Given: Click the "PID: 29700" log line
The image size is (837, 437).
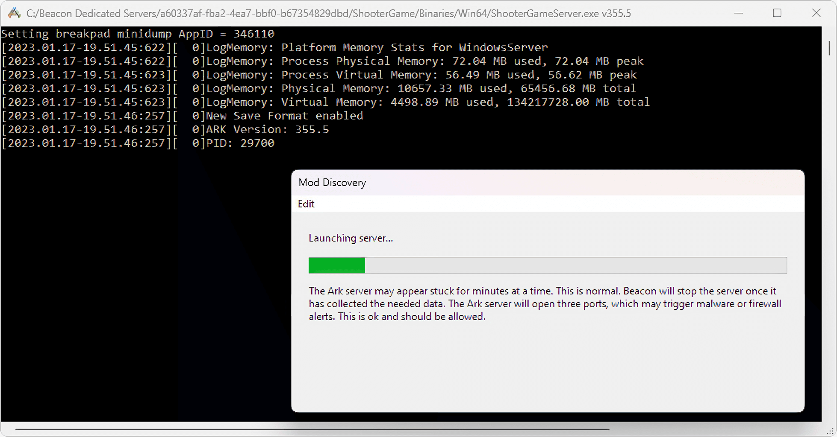Looking at the screenshot, I should point(240,143).
